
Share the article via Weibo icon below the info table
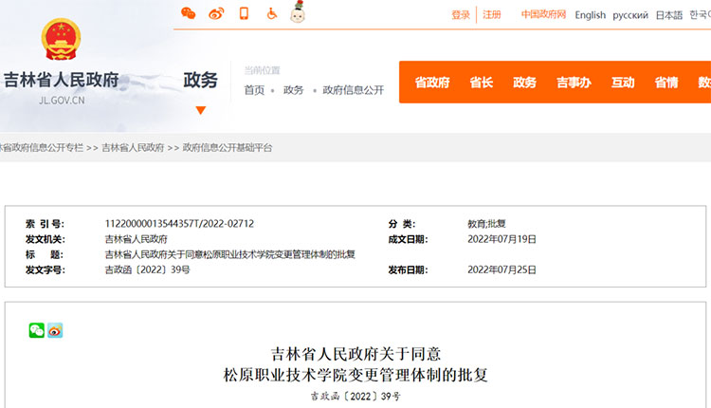coord(55,330)
